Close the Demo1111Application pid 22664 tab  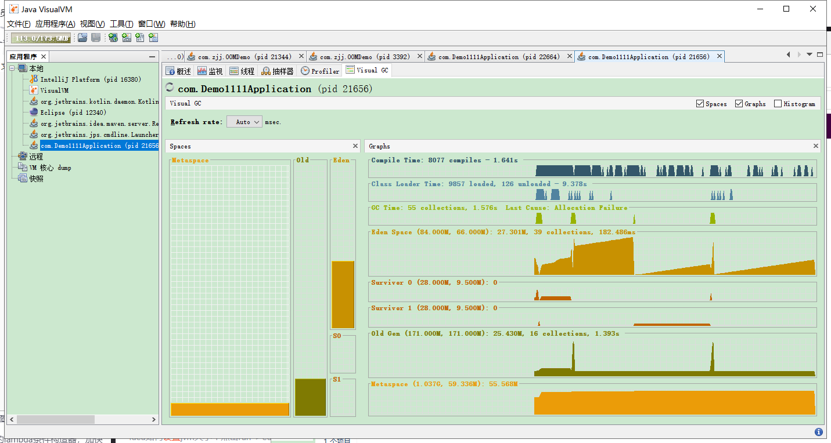[x=569, y=57]
